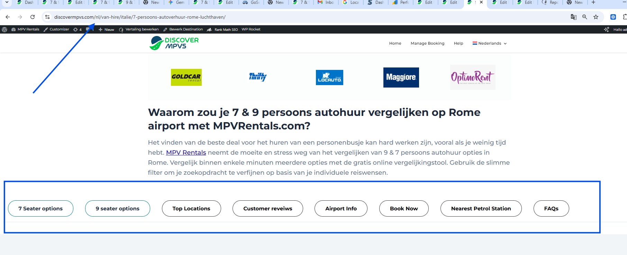The width and height of the screenshot is (627, 255).
Task: Open the Nederlands language dropdown
Action: click(x=490, y=43)
